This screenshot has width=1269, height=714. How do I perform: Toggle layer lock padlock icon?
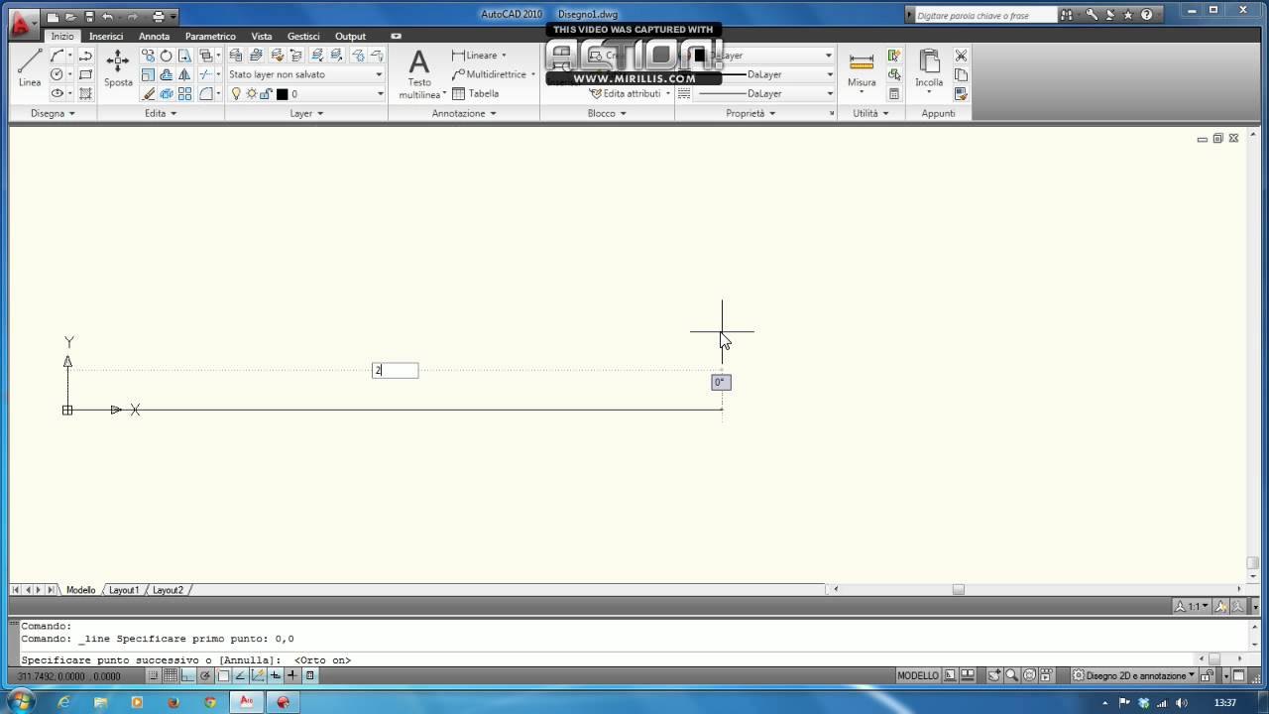point(266,93)
